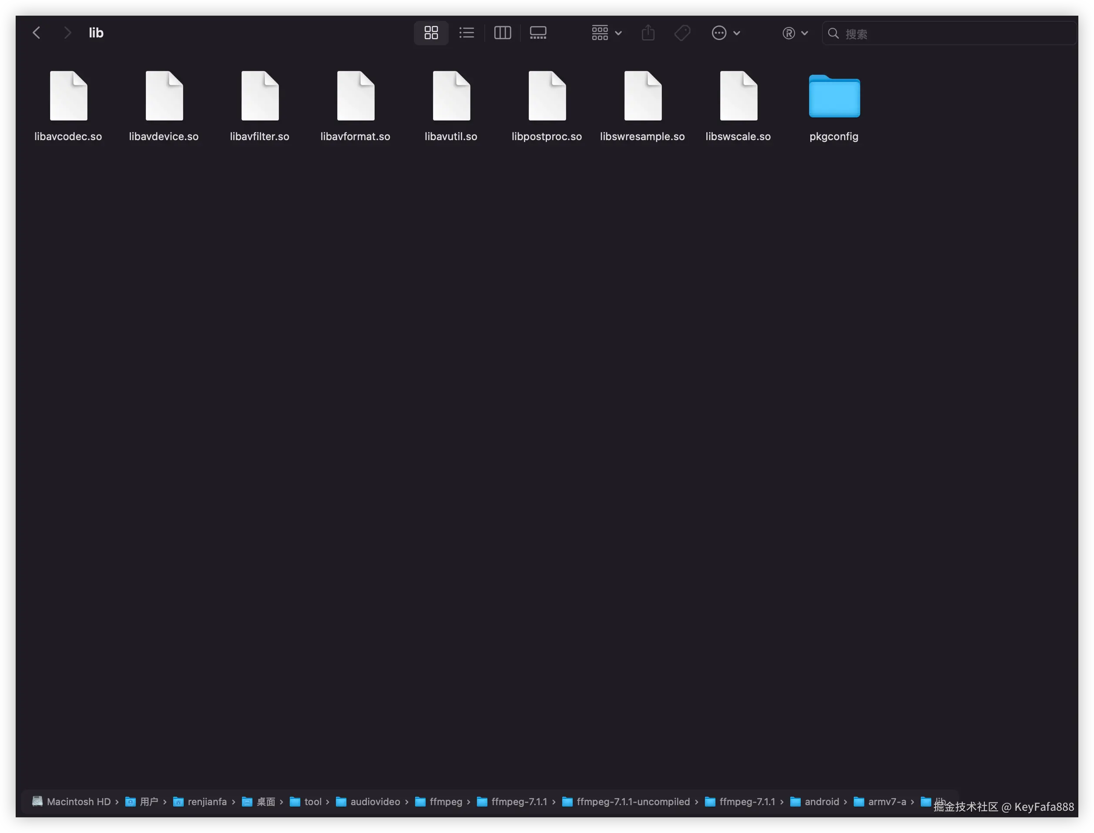Image resolution: width=1094 pixels, height=833 pixels.
Task: Click ffmpeg-7.1.1-uncompiled in path bar
Action: pyautogui.click(x=632, y=802)
